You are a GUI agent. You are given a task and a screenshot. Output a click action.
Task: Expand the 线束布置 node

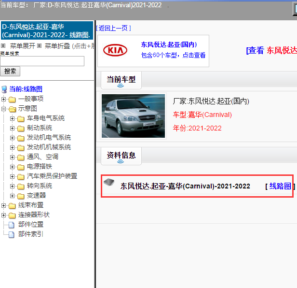(x=3, y=205)
